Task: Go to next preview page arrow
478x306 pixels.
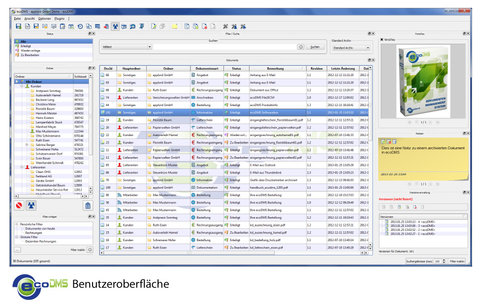Action: 430,122
